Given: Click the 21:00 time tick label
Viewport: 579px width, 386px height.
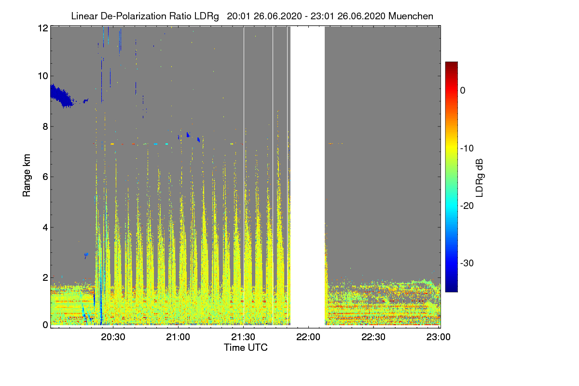Looking at the screenshot, I should click(x=179, y=337).
